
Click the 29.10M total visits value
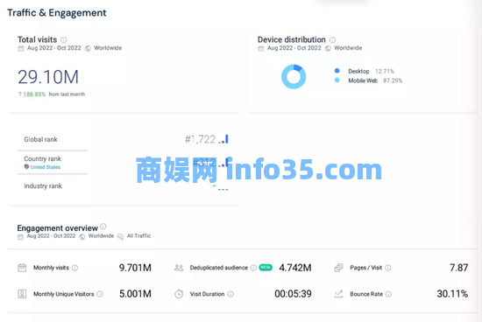pyautogui.click(x=48, y=77)
